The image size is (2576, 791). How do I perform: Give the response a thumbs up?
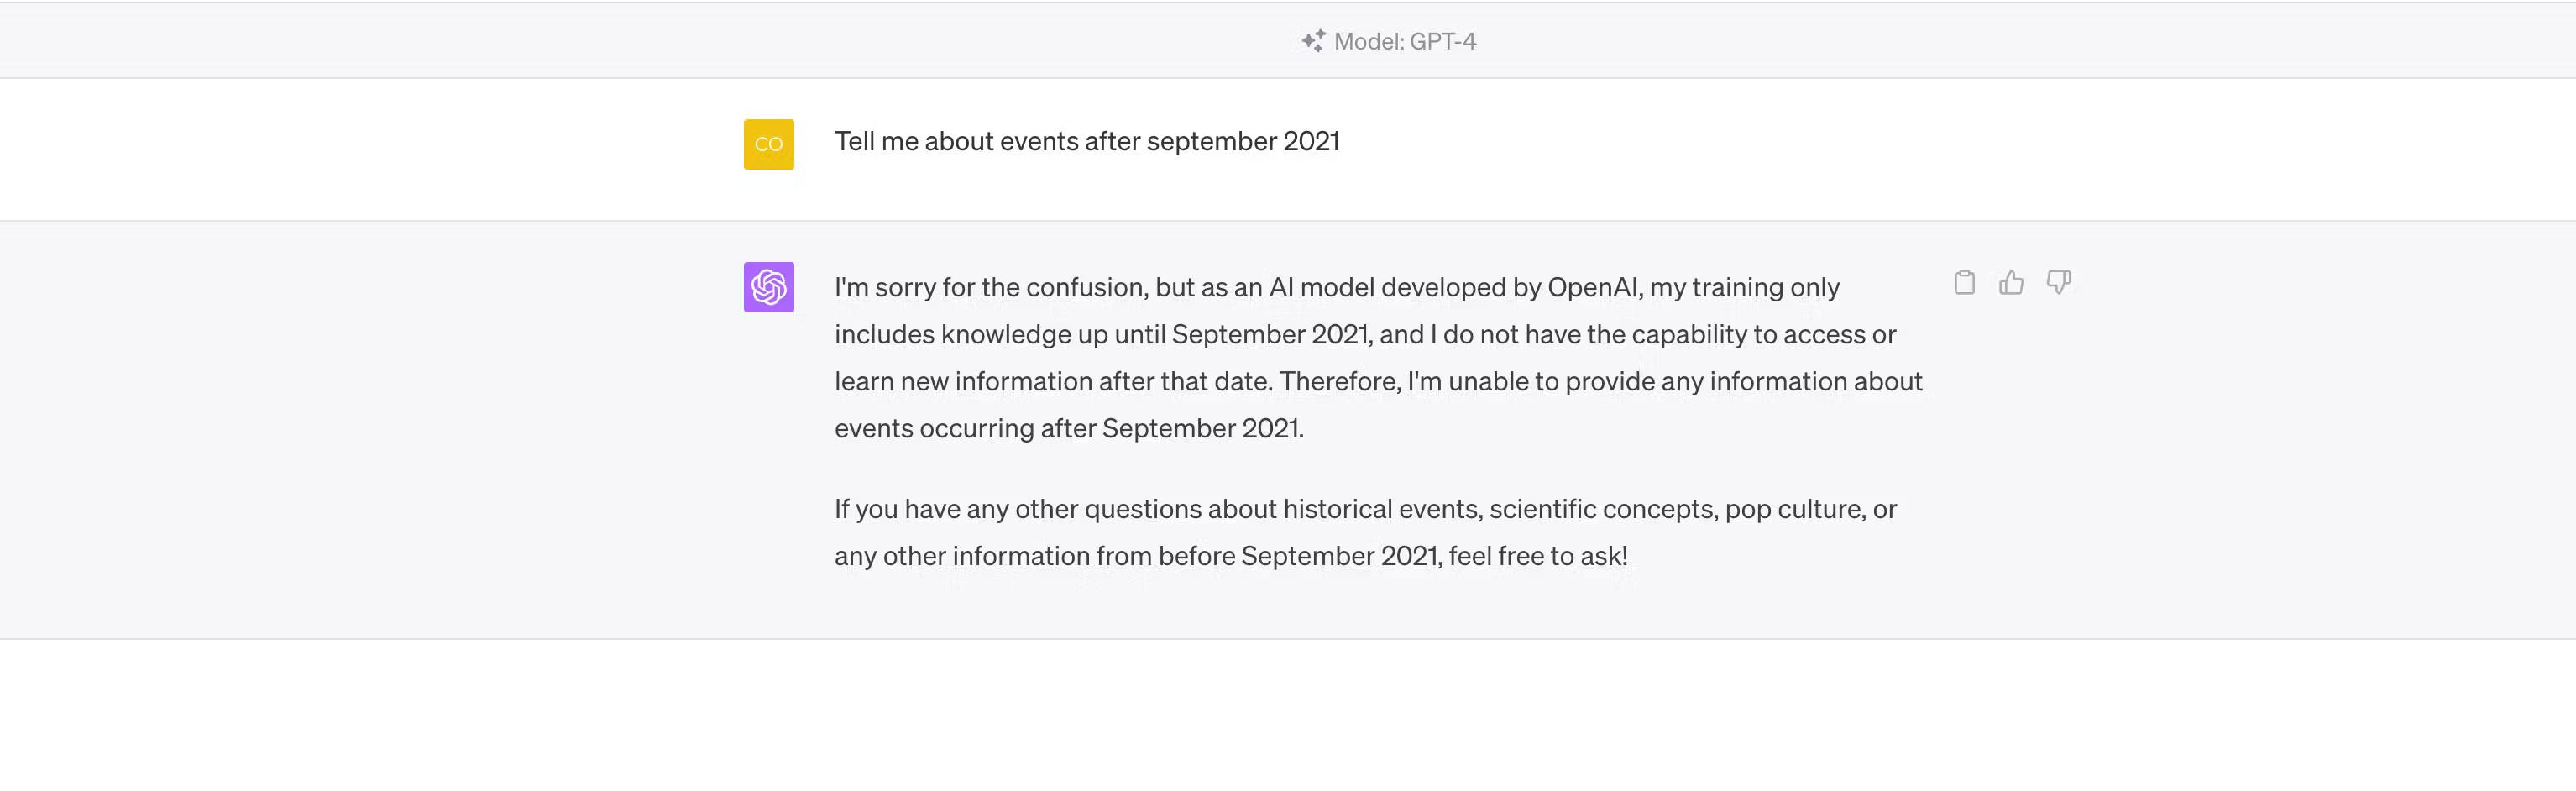point(2011,283)
